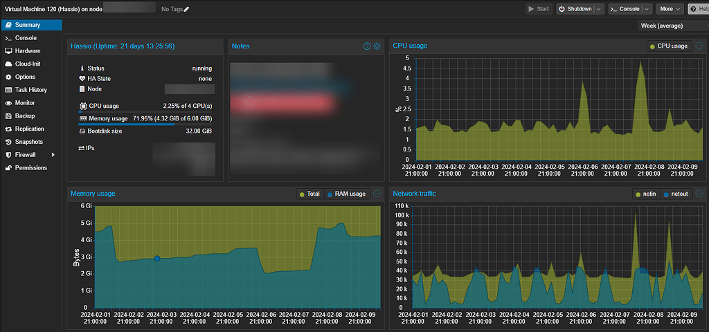Click the Start VM play button
The height and width of the screenshot is (332, 709).
click(538, 9)
